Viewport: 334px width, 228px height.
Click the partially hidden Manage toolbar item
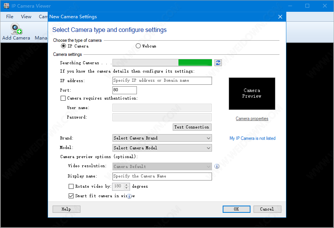tap(41, 38)
